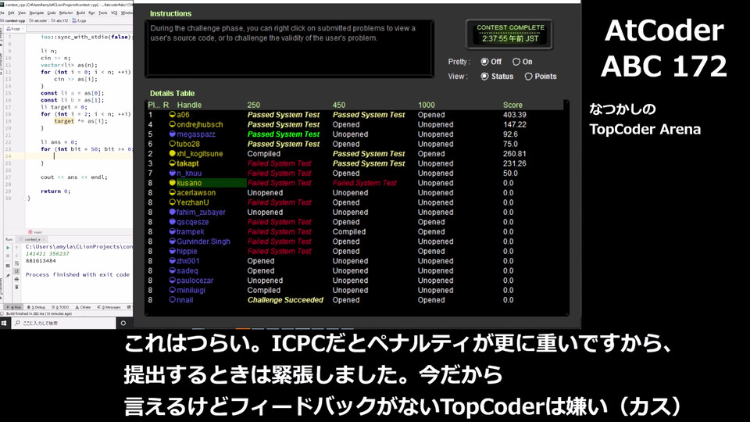Open the Navigate menu in CLion
The height and width of the screenshot is (422, 750).
(x=37, y=13)
